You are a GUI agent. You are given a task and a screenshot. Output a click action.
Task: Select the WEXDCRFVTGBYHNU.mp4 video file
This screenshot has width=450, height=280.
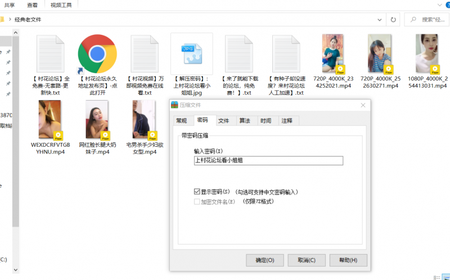50,120
